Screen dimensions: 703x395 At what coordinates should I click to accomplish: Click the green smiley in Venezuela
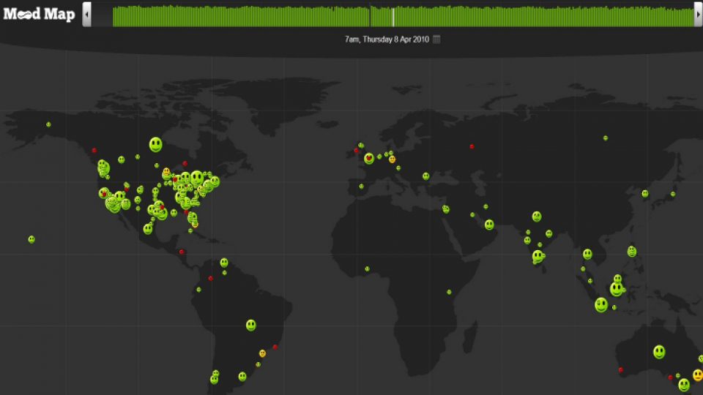pyautogui.click(x=224, y=263)
